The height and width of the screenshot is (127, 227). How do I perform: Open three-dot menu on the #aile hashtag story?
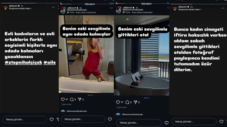click(53, 7)
